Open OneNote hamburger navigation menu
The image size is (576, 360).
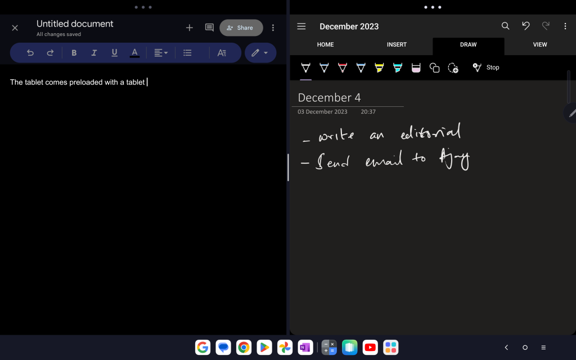(301, 26)
